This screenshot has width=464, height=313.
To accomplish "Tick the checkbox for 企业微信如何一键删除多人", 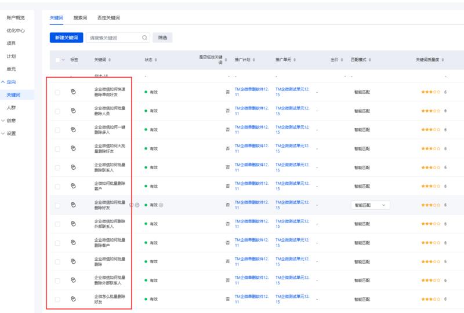I will point(57,129).
